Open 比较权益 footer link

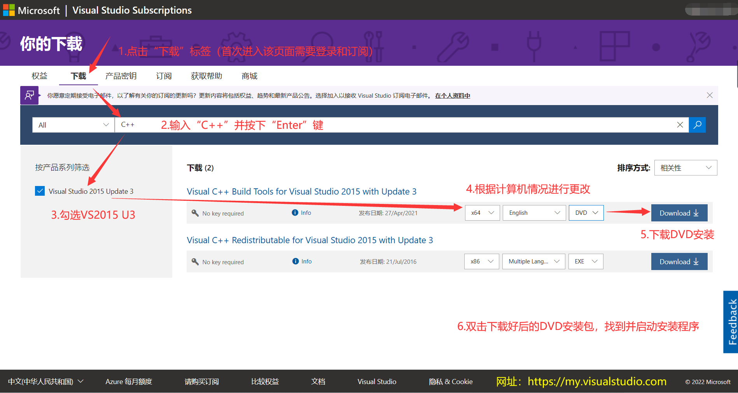coord(265,382)
